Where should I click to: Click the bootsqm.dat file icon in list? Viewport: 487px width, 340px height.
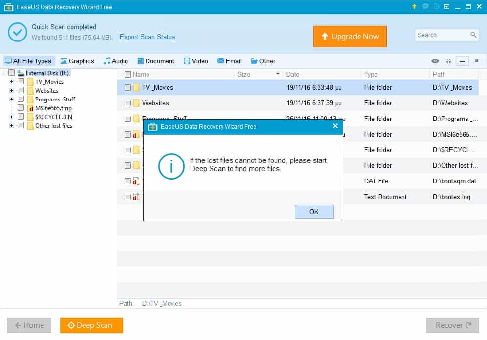136,181
